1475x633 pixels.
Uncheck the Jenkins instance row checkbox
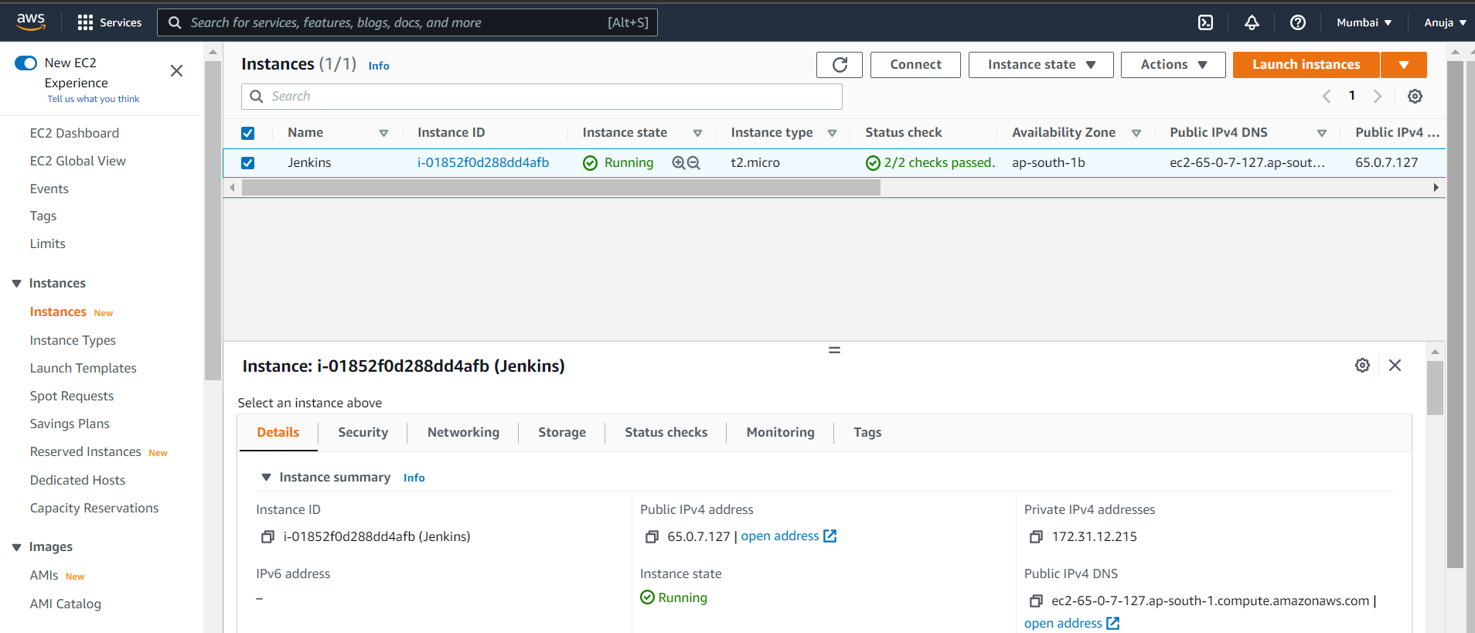[247, 163]
